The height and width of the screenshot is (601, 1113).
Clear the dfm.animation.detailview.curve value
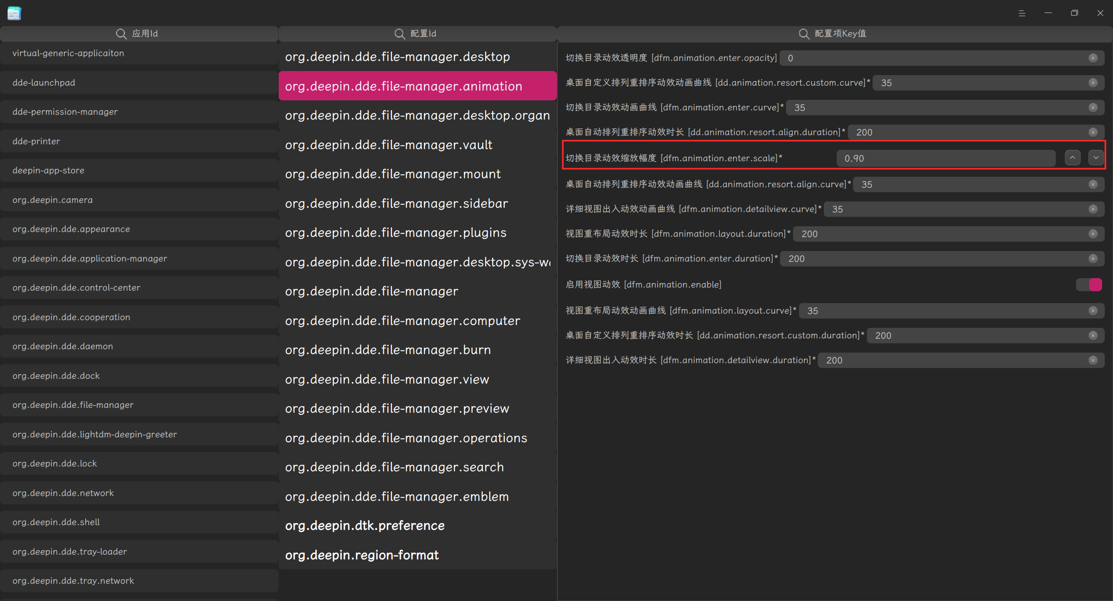[x=1093, y=209]
